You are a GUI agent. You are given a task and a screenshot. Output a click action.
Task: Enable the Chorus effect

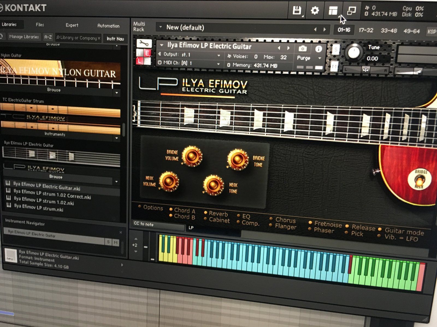(283, 220)
